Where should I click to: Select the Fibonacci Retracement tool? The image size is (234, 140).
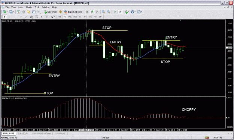[x=36, y=17]
